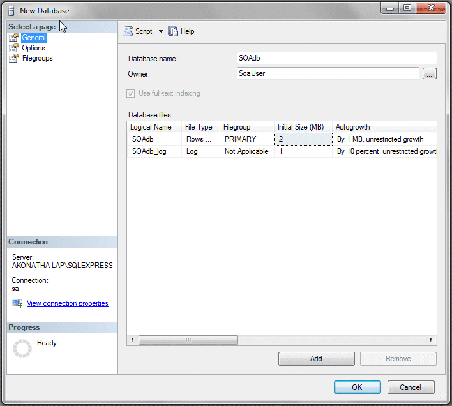Click the Initial Size (MB) column header
Image resolution: width=452 pixels, height=406 pixels.
(303, 127)
